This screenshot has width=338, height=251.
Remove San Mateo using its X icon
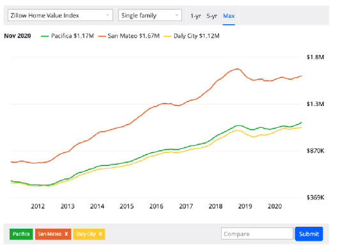coord(66,234)
